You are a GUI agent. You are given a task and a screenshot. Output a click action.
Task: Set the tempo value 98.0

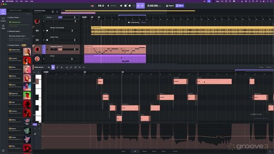point(101,6)
